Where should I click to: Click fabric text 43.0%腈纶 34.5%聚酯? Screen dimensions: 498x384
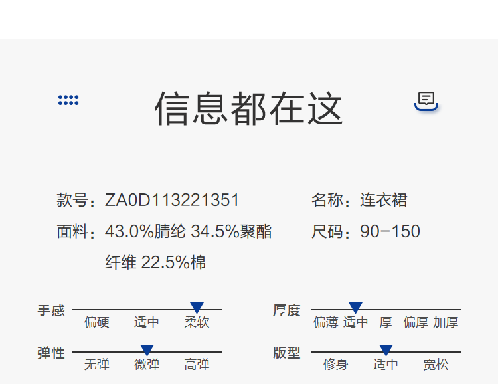(x=188, y=231)
